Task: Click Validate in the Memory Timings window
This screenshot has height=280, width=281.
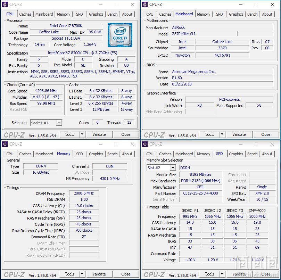Action: tap(99, 274)
